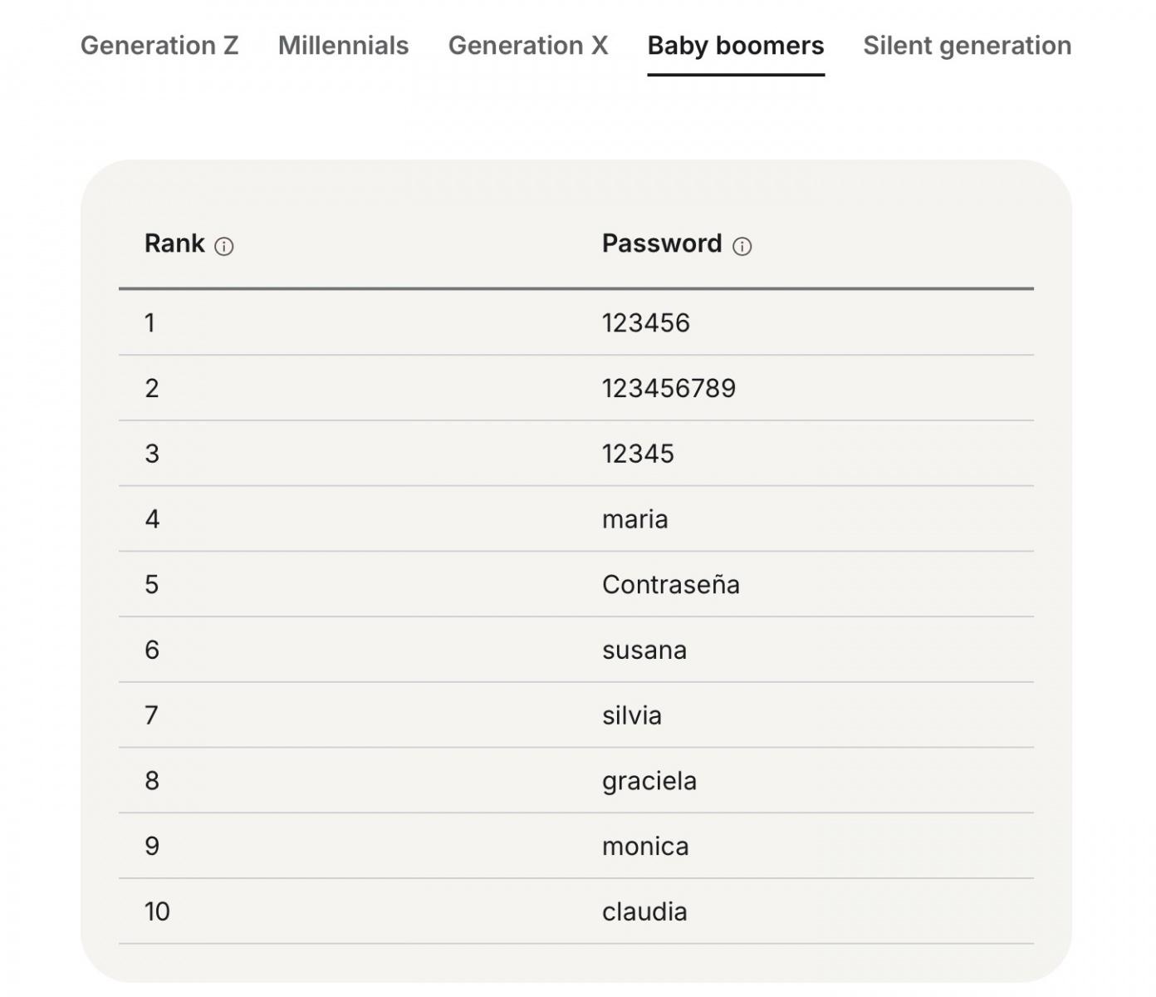Select the password 123456 in row 1
Viewport: 1156px width, 997px height.
coord(645,323)
